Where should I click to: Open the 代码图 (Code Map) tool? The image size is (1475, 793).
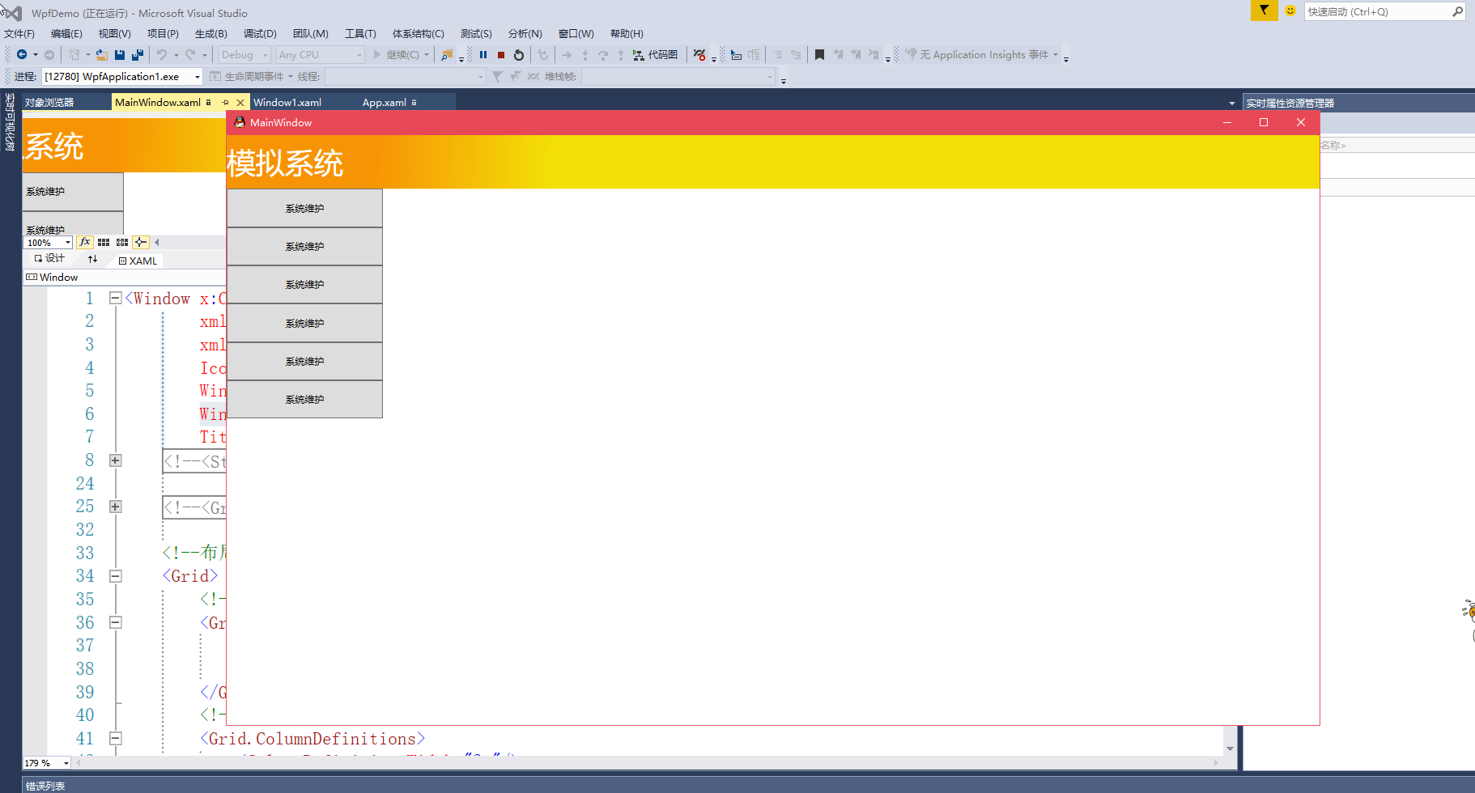pyautogui.click(x=657, y=54)
